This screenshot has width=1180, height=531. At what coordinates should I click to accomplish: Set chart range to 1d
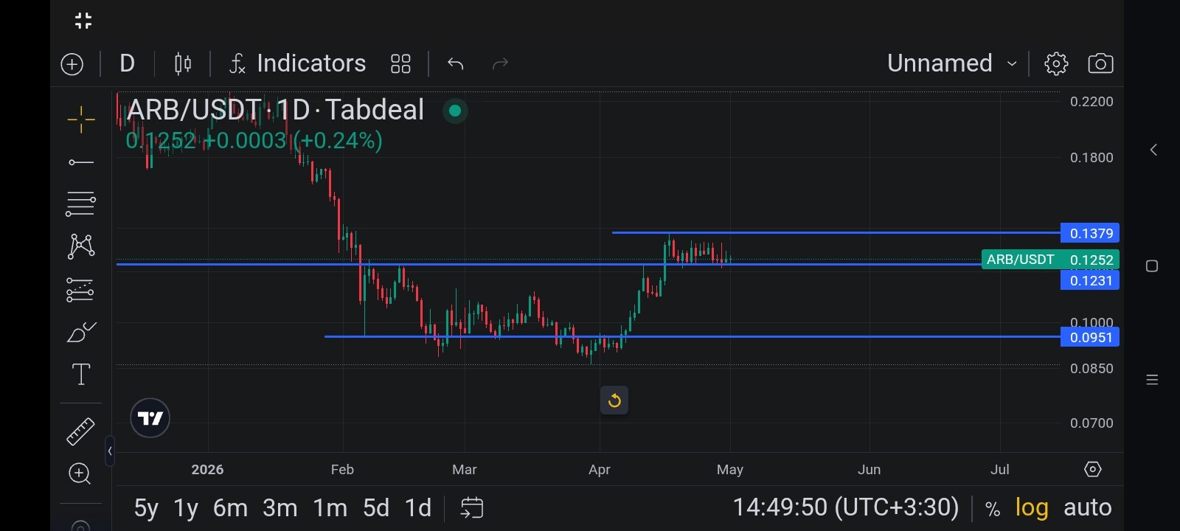(418, 508)
